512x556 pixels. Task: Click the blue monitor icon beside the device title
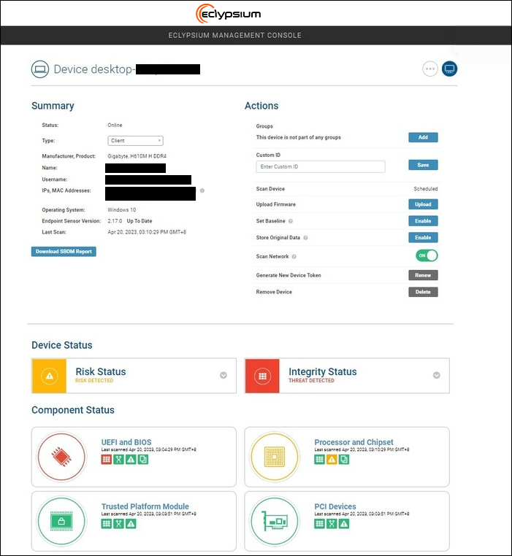pyautogui.click(x=449, y=69)
